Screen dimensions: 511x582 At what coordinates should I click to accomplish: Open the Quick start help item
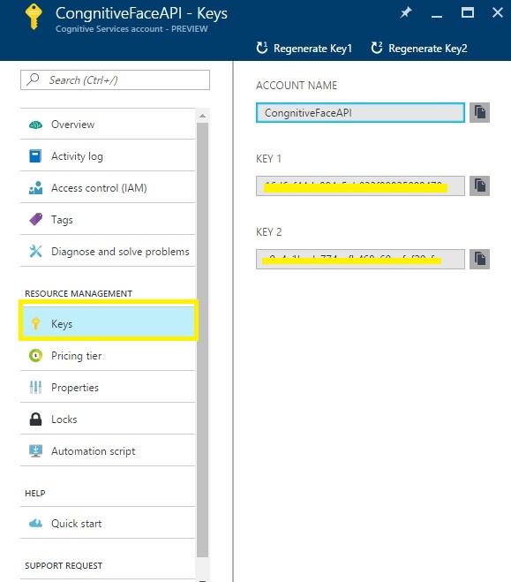coord(108,524)
